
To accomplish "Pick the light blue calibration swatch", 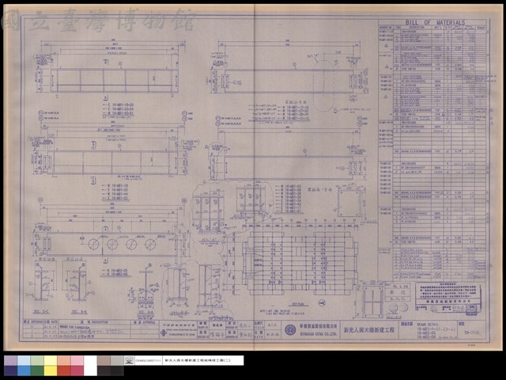I will [24, 361].
